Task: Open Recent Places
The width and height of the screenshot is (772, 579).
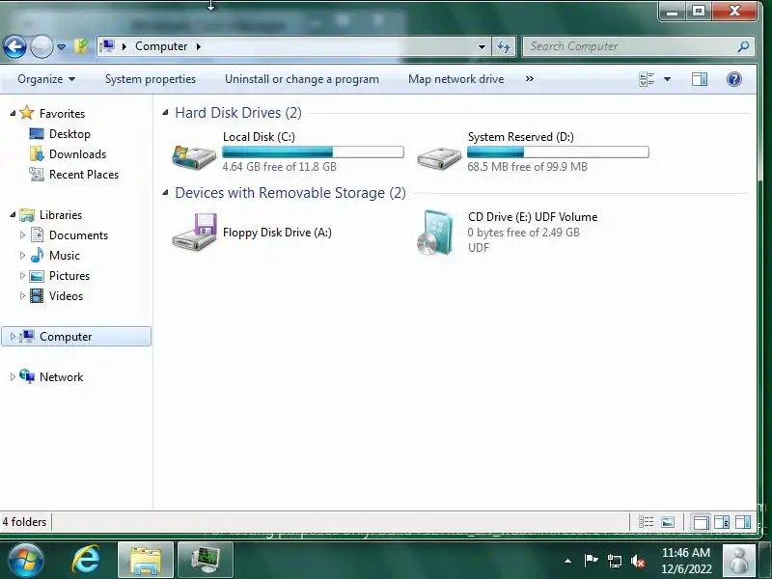Action: tap(84, 175)
